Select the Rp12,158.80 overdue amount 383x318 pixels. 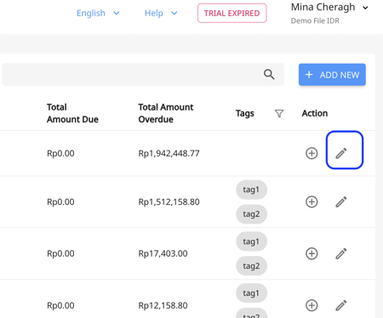163,305
